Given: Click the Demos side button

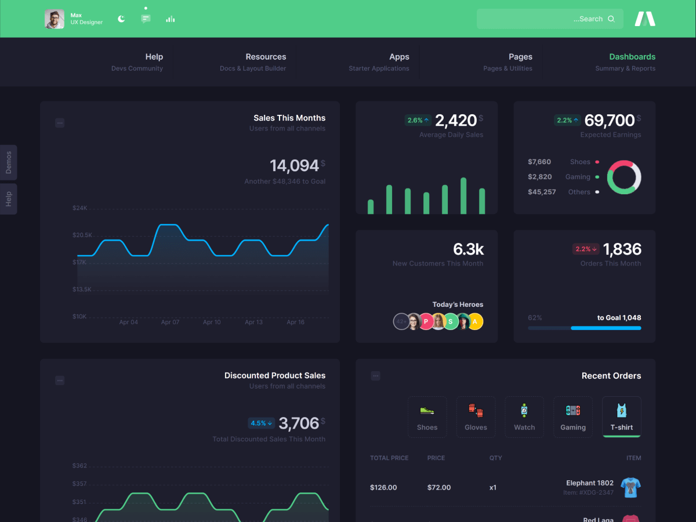Looking at the screenshot, I should coord(9,162).
